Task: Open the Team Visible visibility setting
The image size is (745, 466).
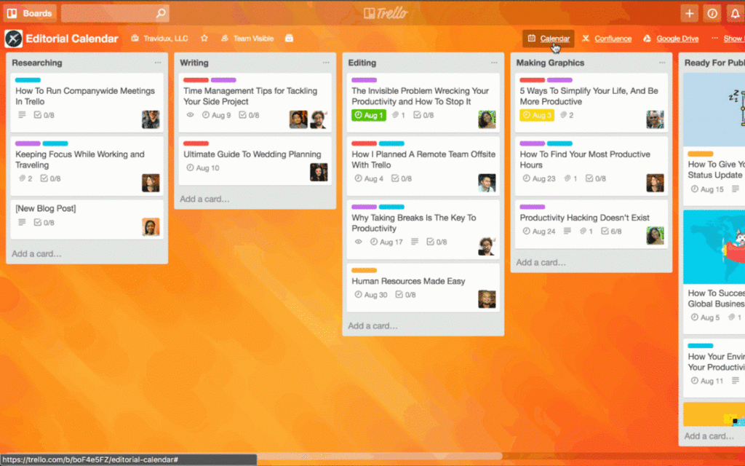Action: (247, 39)
